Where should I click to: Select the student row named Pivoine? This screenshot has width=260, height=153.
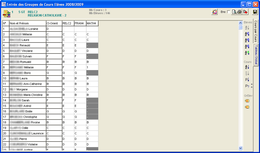[x=51, y=122]
